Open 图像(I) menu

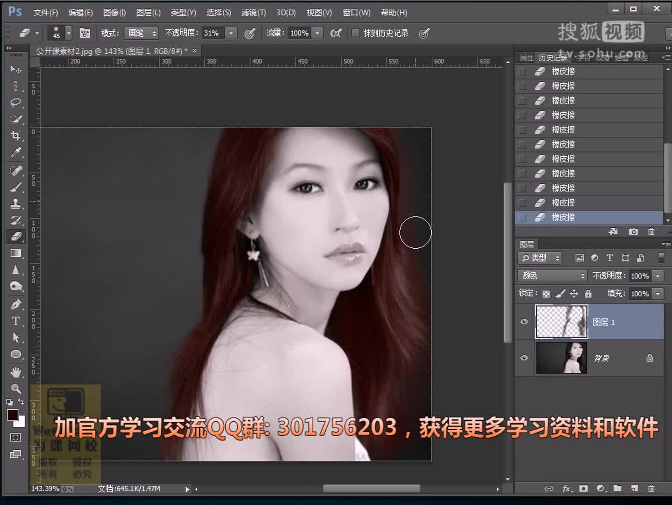(114, 13)
